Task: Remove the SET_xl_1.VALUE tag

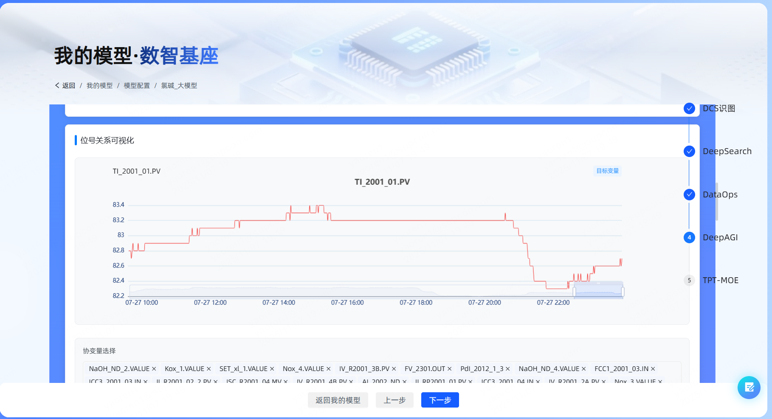Action: (272, 369)
